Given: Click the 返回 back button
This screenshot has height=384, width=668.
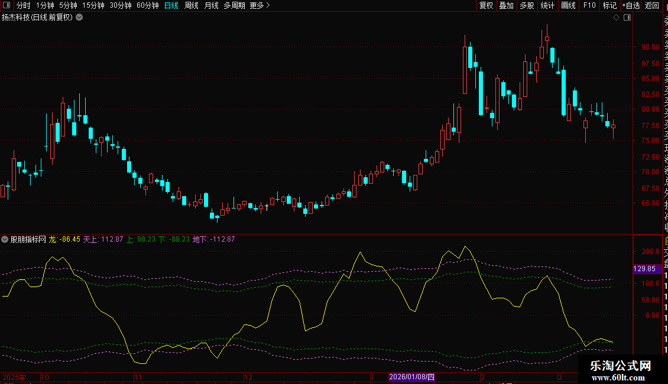Looking at the screenshot, I should pos(652,5).
